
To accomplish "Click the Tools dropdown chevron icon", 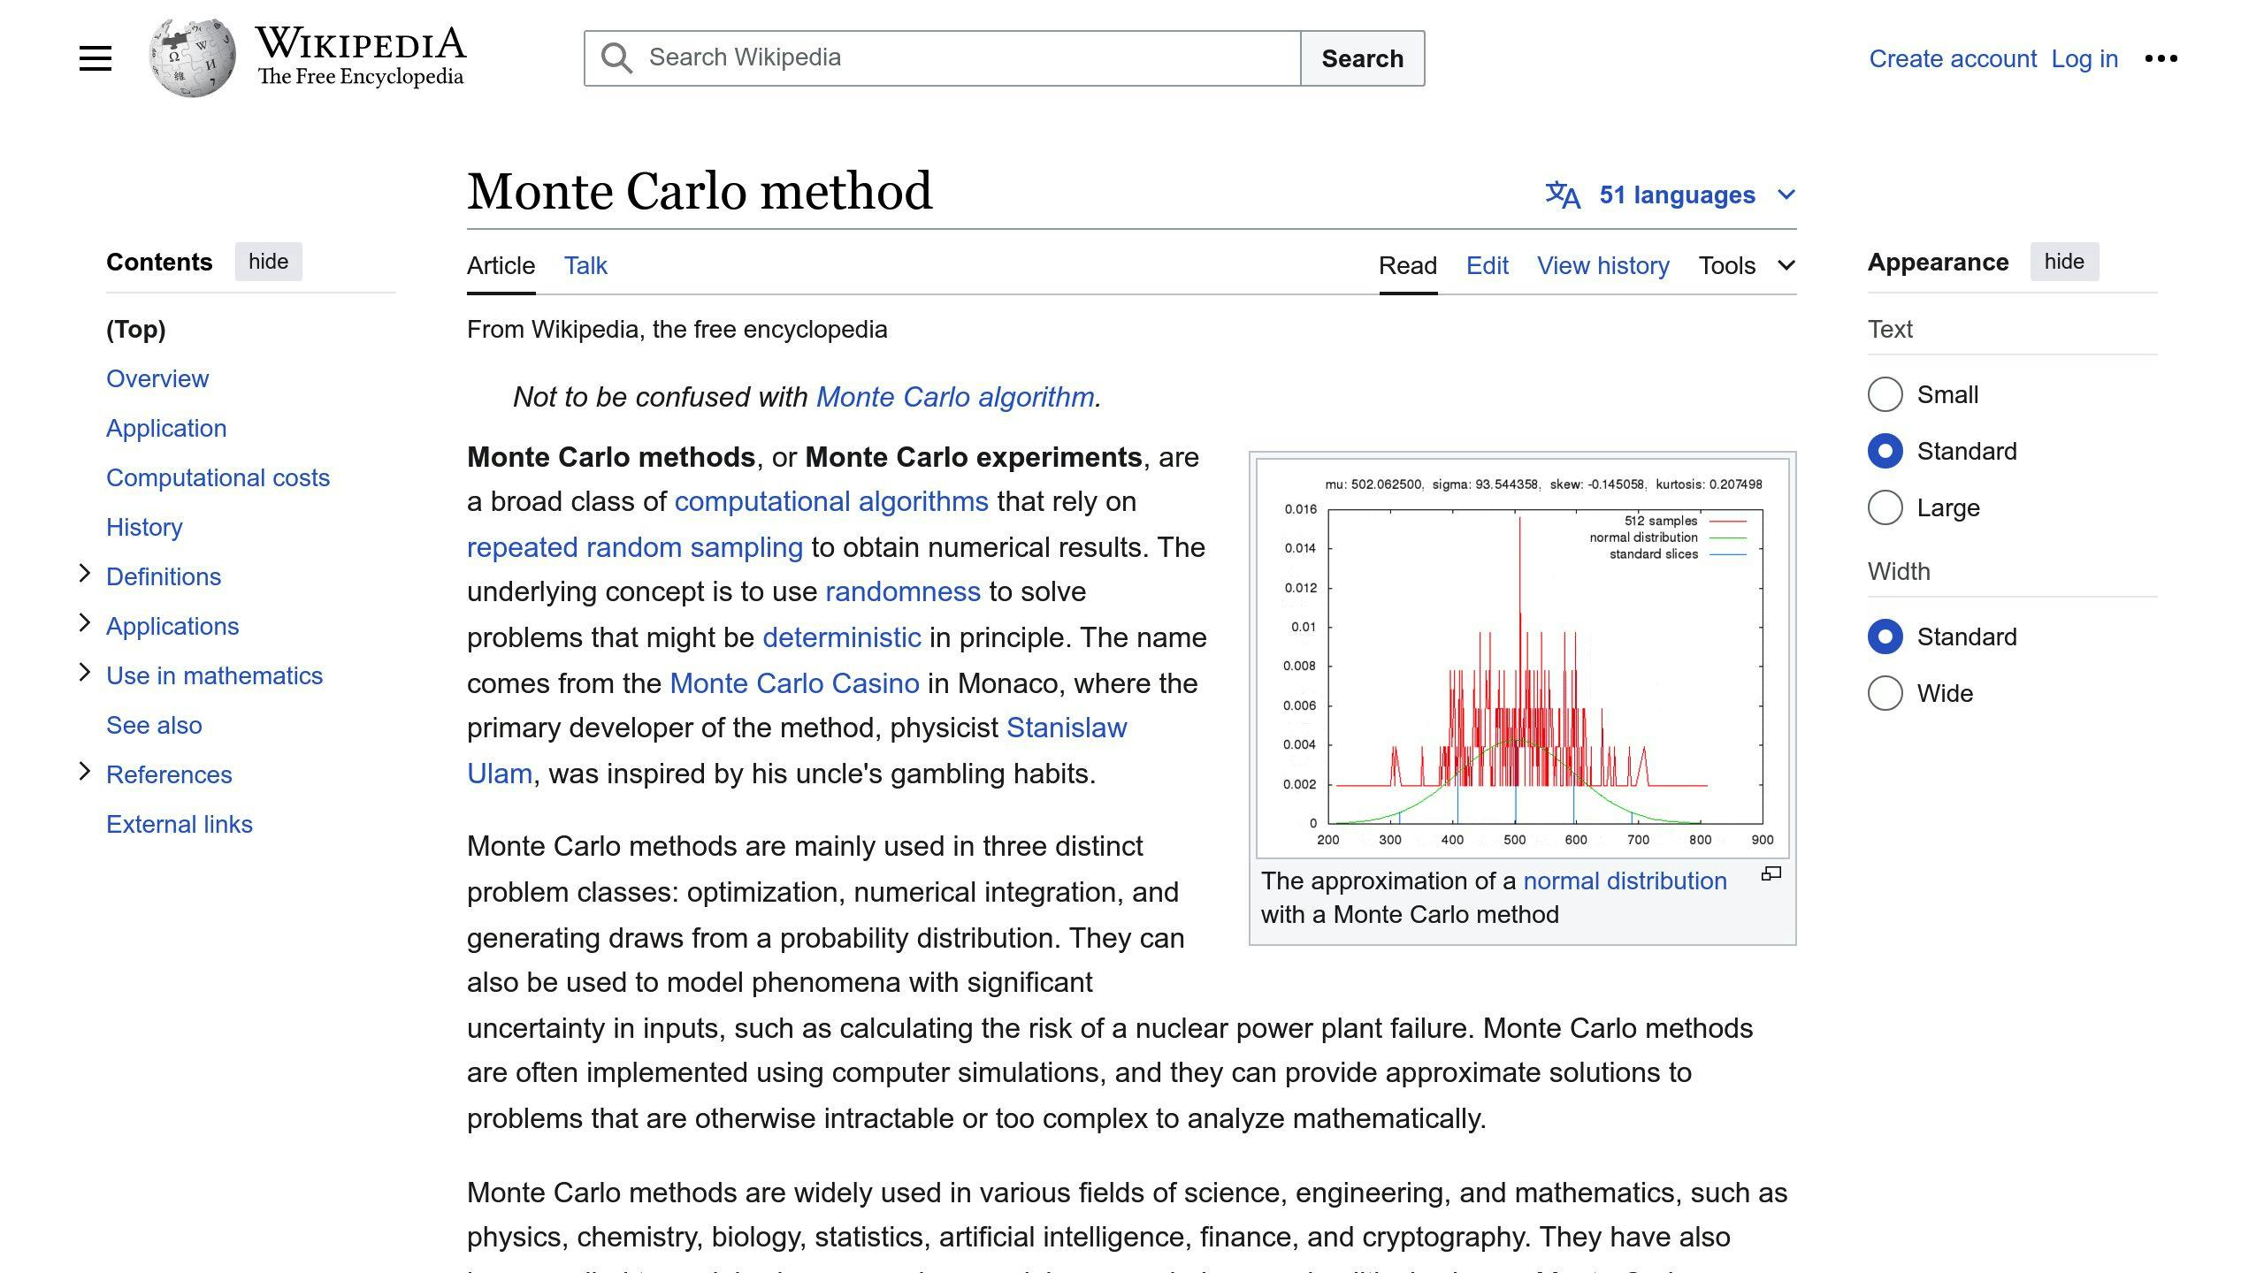I will coord(1791,264).
